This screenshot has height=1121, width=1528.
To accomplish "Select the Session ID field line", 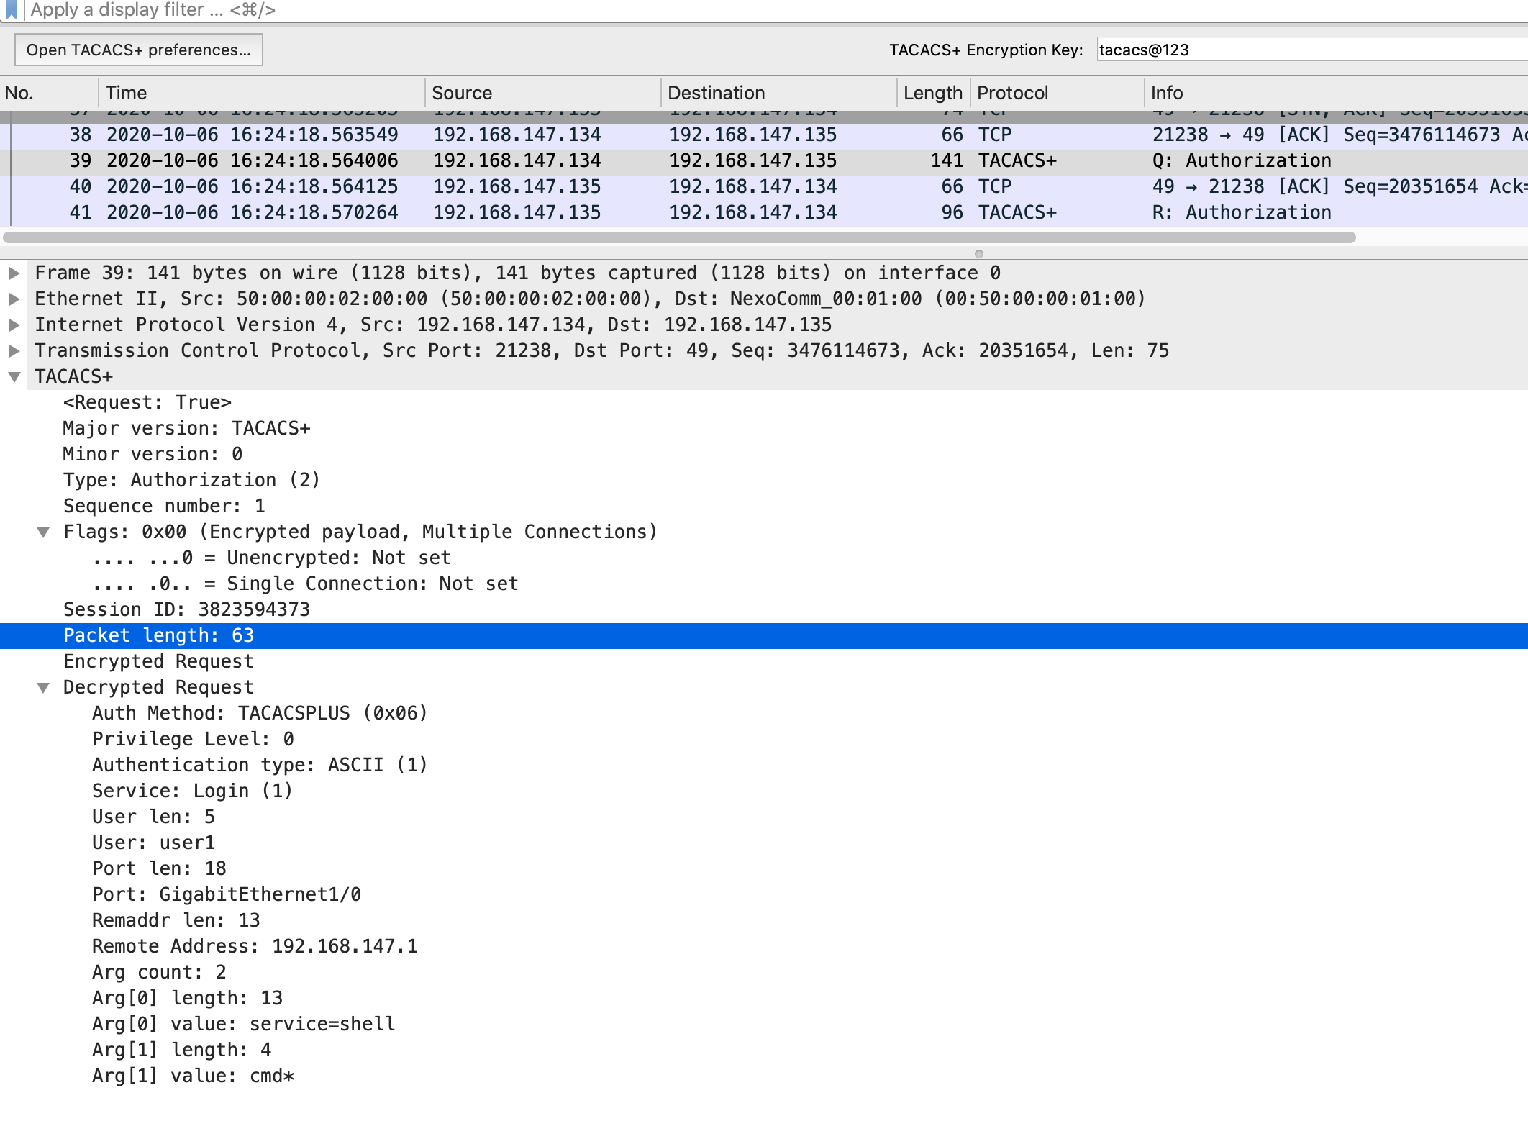I will point(186,609).
